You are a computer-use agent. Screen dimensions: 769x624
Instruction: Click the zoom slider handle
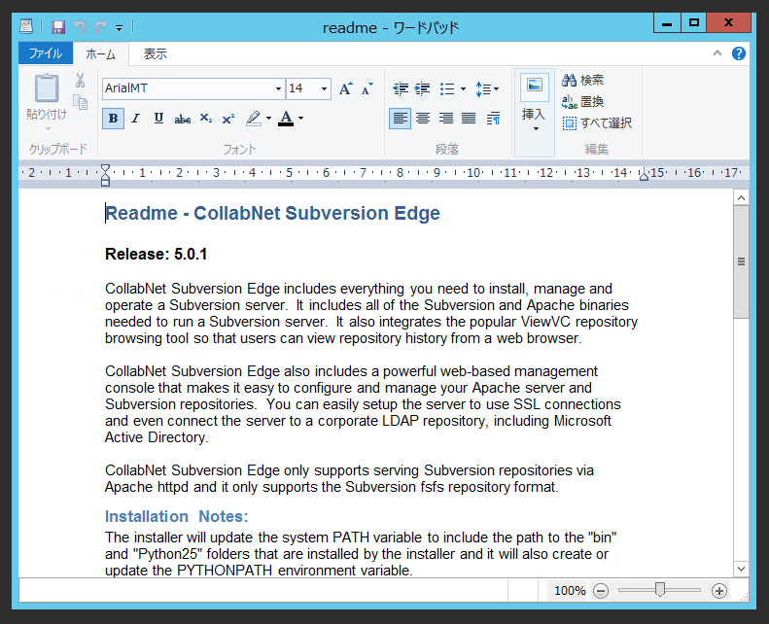pyautogui.click(x=660, y=590)
